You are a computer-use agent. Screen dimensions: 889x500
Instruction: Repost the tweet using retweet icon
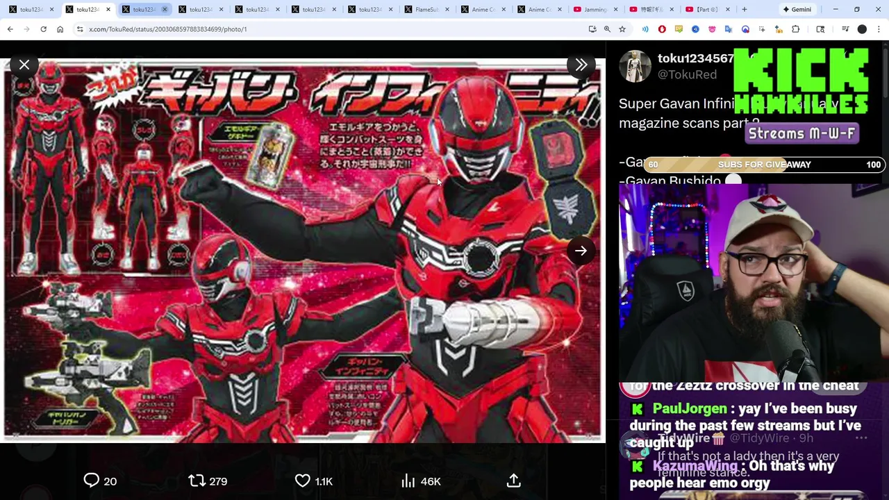197,481
